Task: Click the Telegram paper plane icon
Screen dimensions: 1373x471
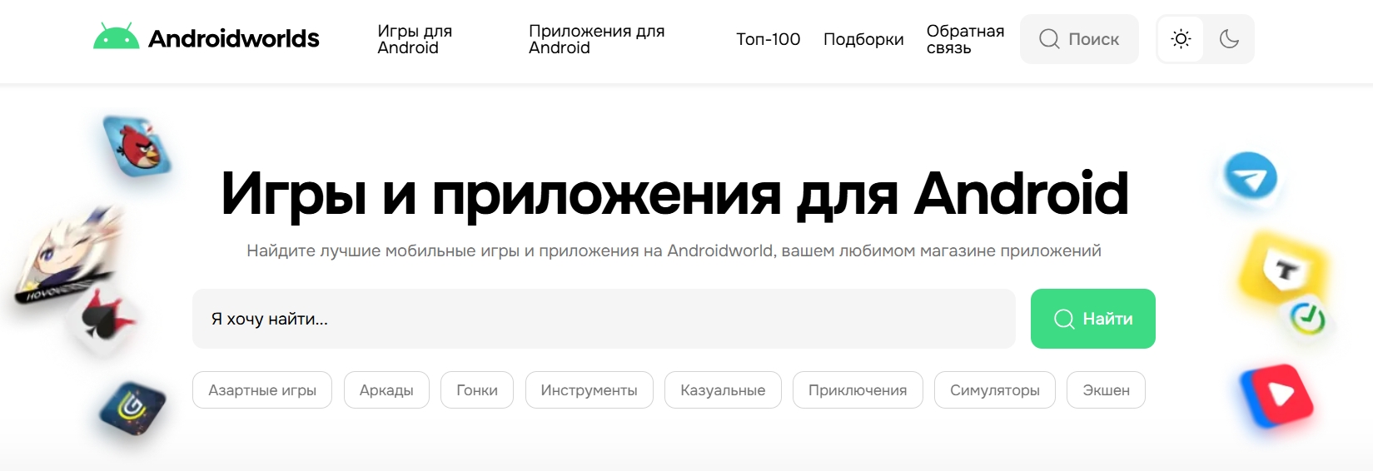Action: (x=1250, y=176)
